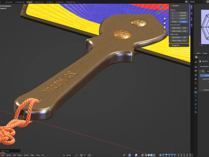Set transform space to Local in sidebar

(x=183, y=22)
